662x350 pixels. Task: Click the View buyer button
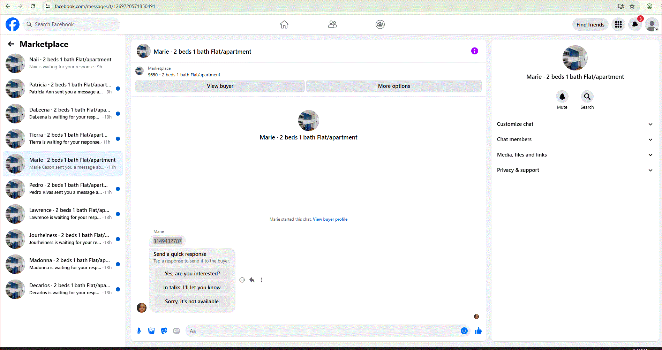[x=220, y=86]
